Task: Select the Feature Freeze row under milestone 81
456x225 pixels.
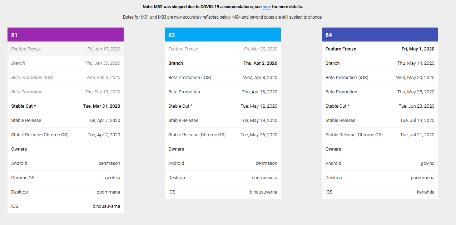Action: tap(65, 49)
